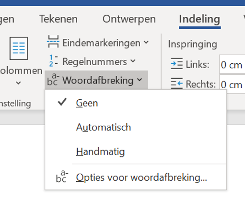This screenshot has height=201, width=245.
Task: Click the Rechts indent right icon
Action: 176,83
